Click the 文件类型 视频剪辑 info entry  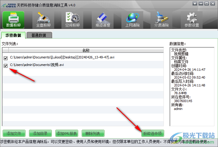(x=180, y=52)
